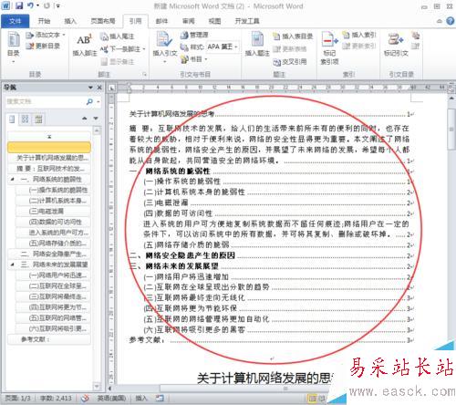Click the TOC entry '(三)电磁泄漏'
This screenshot has width=456, height=405.
point(166,202)
